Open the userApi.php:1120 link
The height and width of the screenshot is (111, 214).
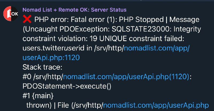[x=51, y=58]
